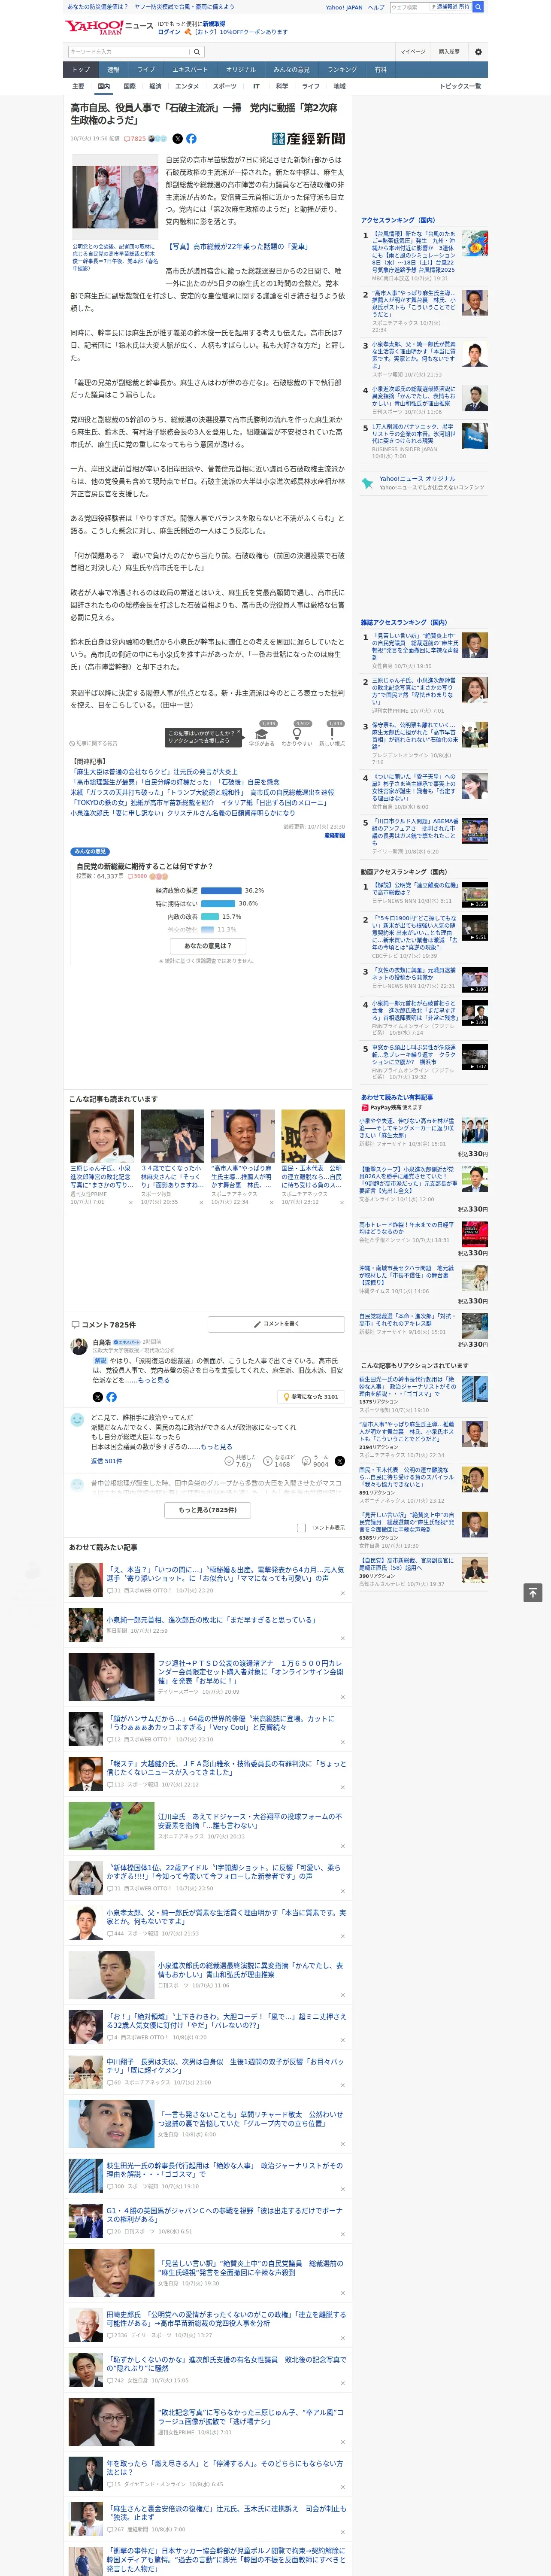Image resolution: width=551 pixels, height=2576 pixels.
Task: Share article on Facebook under headline
Action: click(x=191, y=139)
